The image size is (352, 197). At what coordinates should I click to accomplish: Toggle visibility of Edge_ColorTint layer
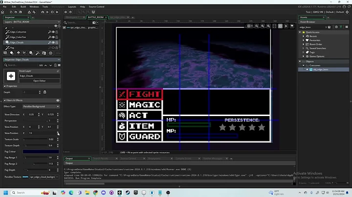pos(53,37)
